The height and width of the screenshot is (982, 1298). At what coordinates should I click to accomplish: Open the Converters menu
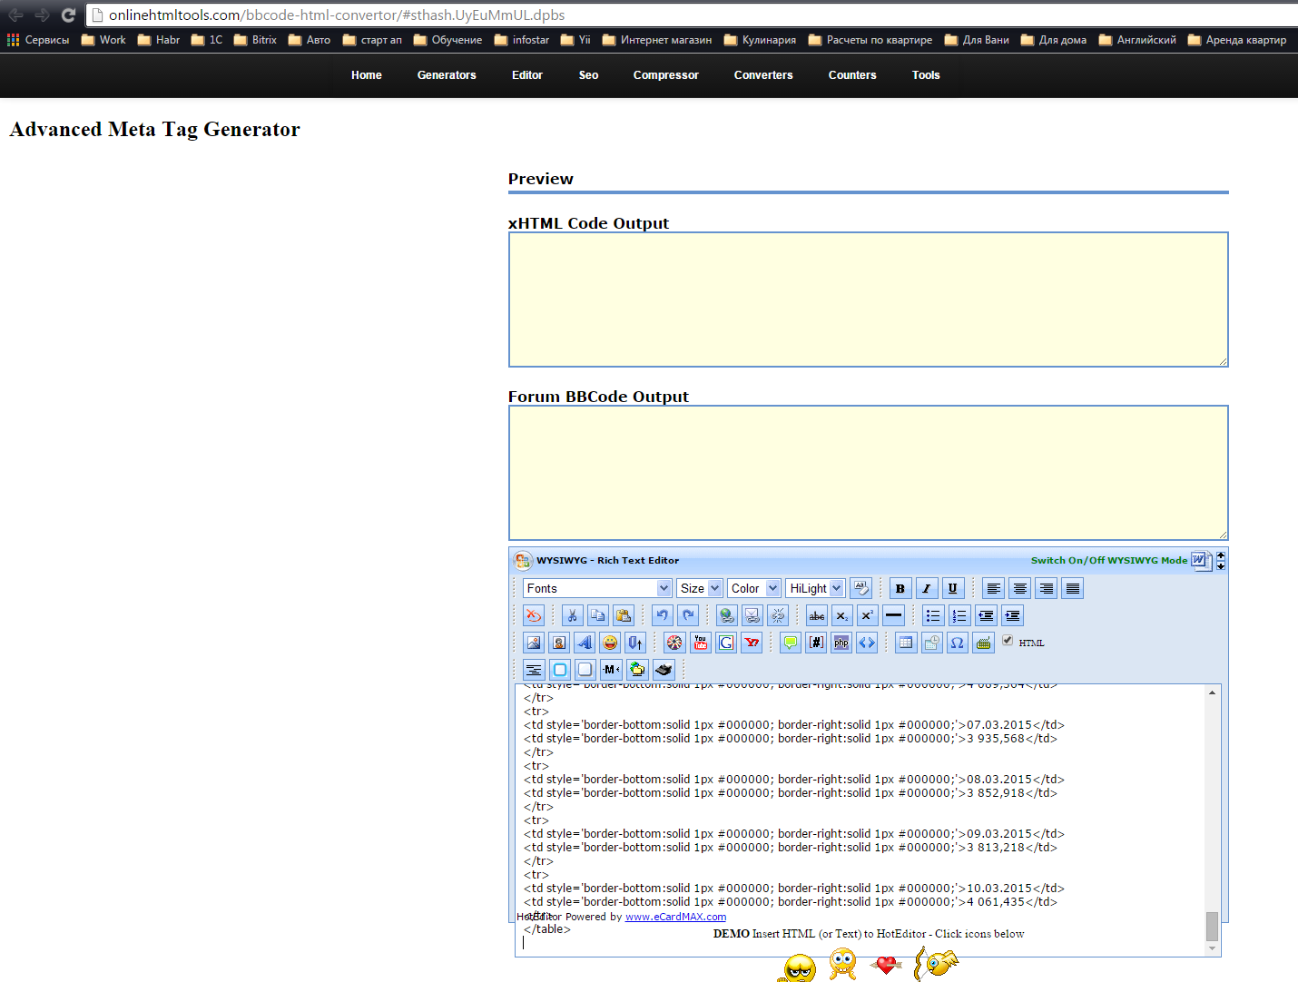tap(762, 75)
